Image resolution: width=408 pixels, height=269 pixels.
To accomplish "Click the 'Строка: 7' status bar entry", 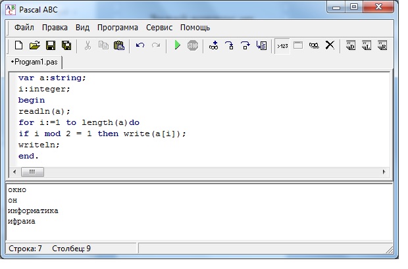I will pos(25,249).
